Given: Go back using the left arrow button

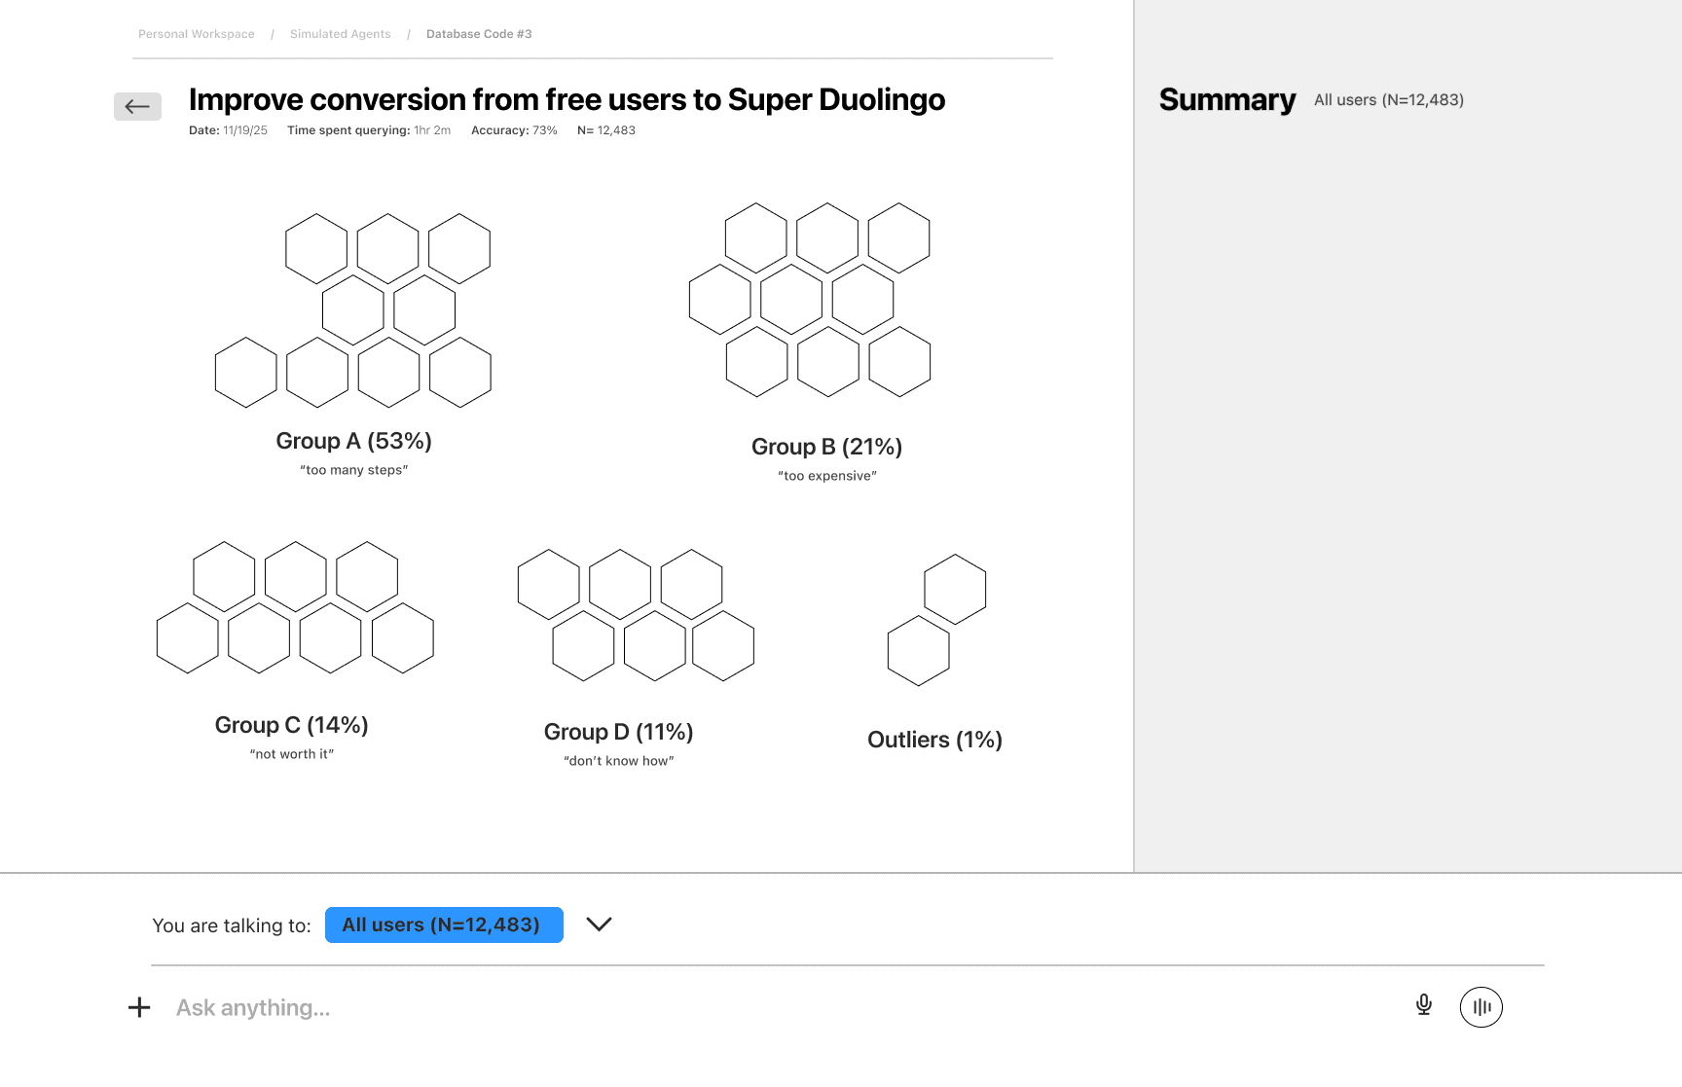Looking at the screenshot, I should coord(137,106).
